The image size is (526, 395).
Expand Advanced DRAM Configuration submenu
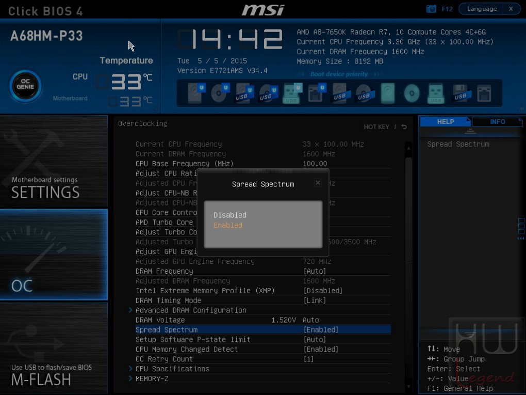click(191, 310)
